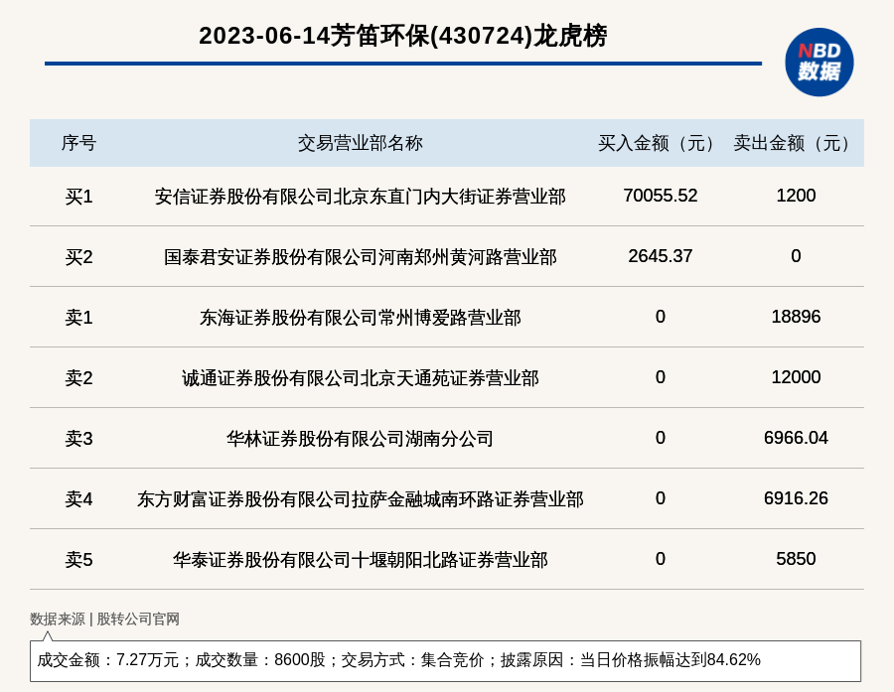Select row label 卖2
The width and height of the screenshot is (894, 692).
point(78,378)
